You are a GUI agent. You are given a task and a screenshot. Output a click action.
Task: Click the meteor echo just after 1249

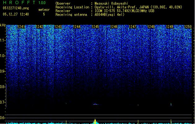coord(171,104)
